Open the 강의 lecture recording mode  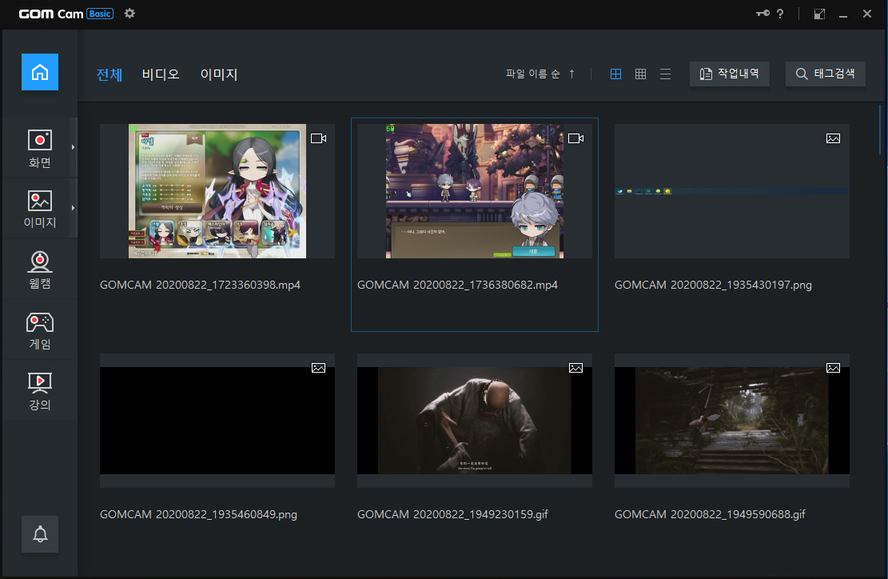[x=40, y=391]
